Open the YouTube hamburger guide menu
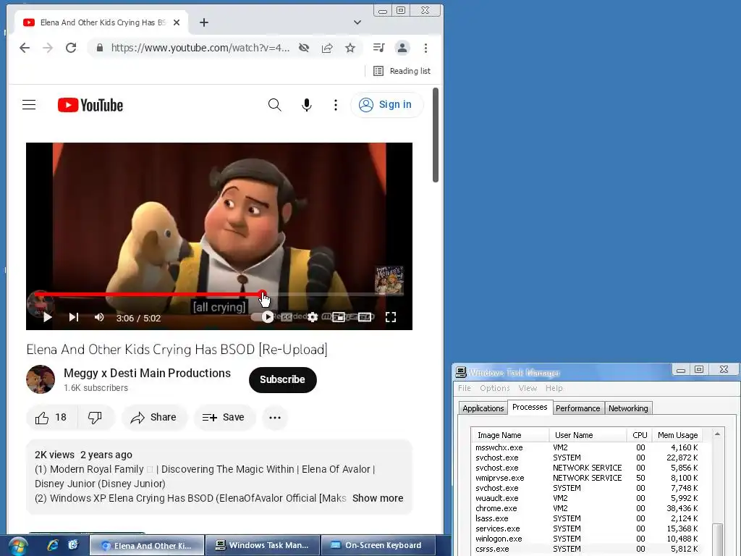The image size is (741, 556). click(x=29, y=104)
